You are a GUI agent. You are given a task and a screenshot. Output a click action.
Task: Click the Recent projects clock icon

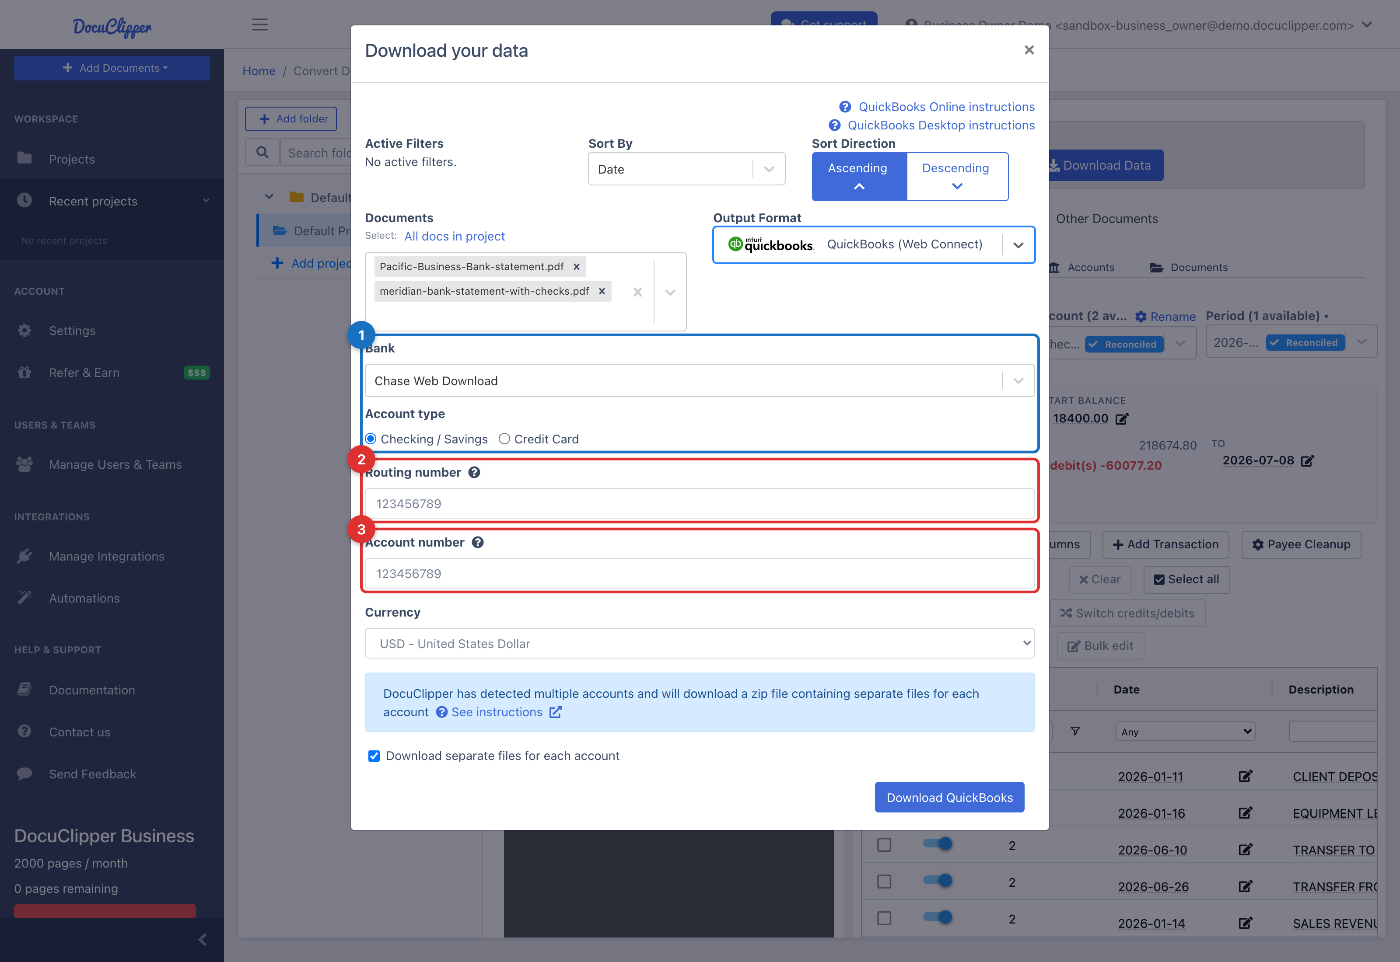25,200
